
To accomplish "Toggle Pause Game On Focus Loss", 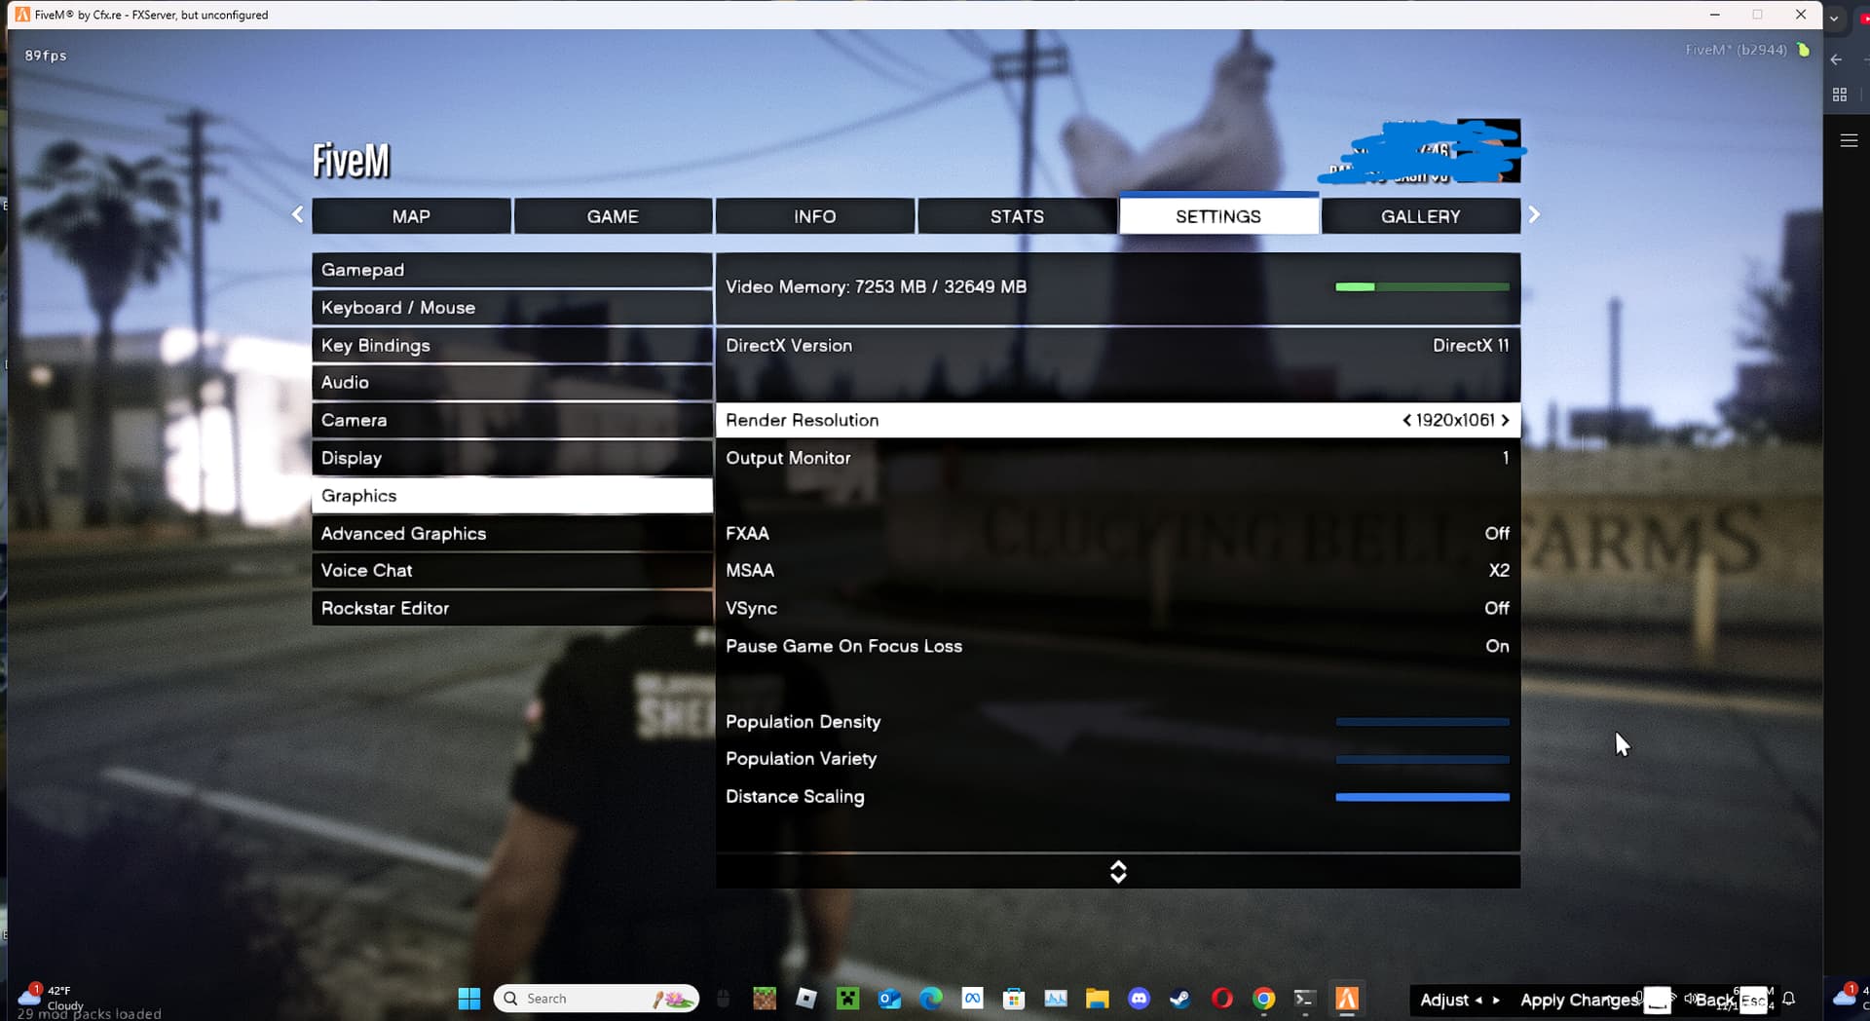I will coord(1117,646).
